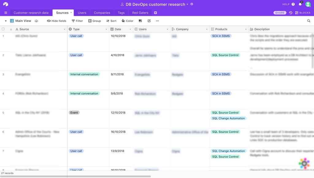Screen dimensions: 314x178
Task: Click the SHARE button
Action: [280, 13]
